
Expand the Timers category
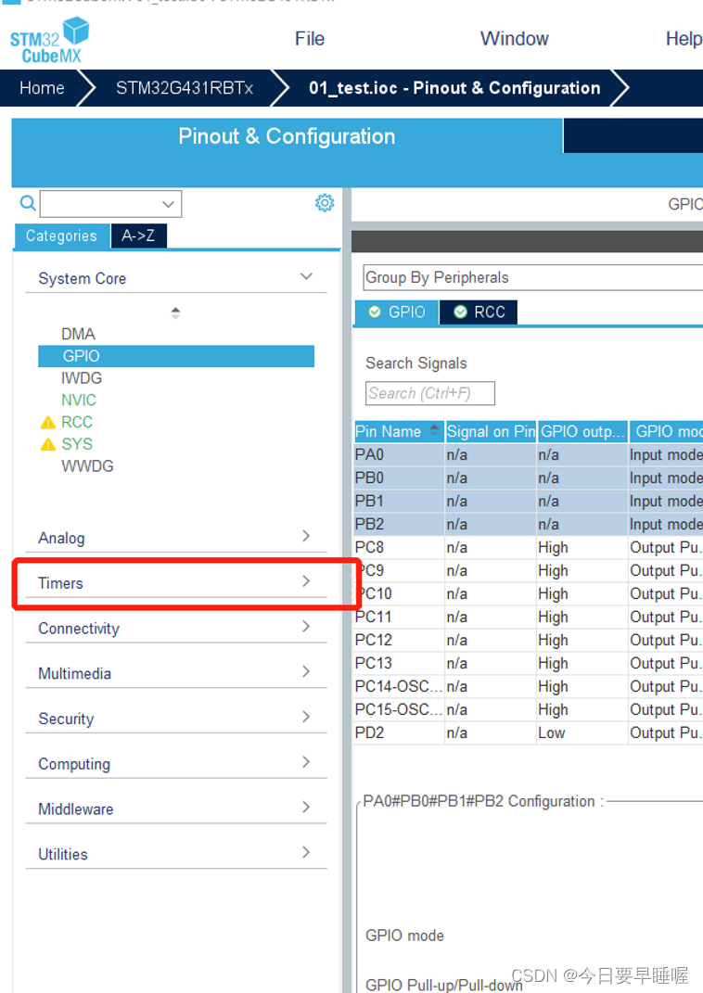click(306, 581)
